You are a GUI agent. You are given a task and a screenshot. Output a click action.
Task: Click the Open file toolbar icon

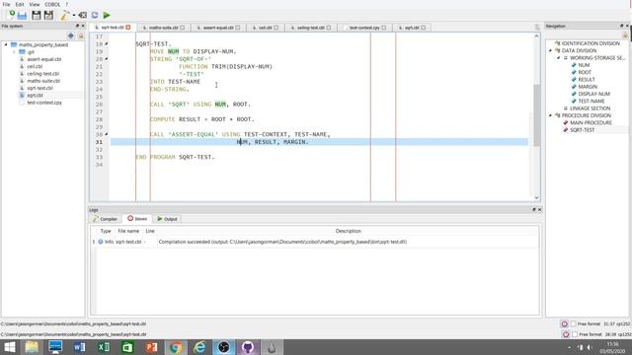pyautogui.click(x=22, y=16)
